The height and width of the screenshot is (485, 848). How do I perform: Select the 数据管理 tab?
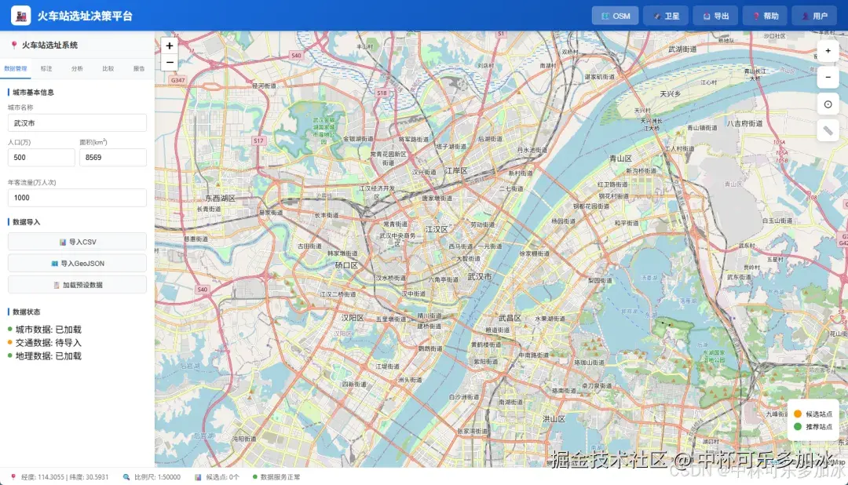pyautogui.click(x=15, y=68)
